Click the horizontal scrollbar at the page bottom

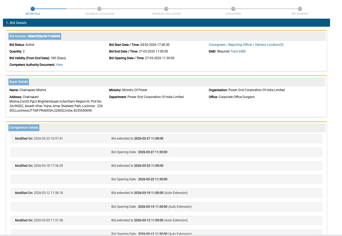[x=170, y=235]
